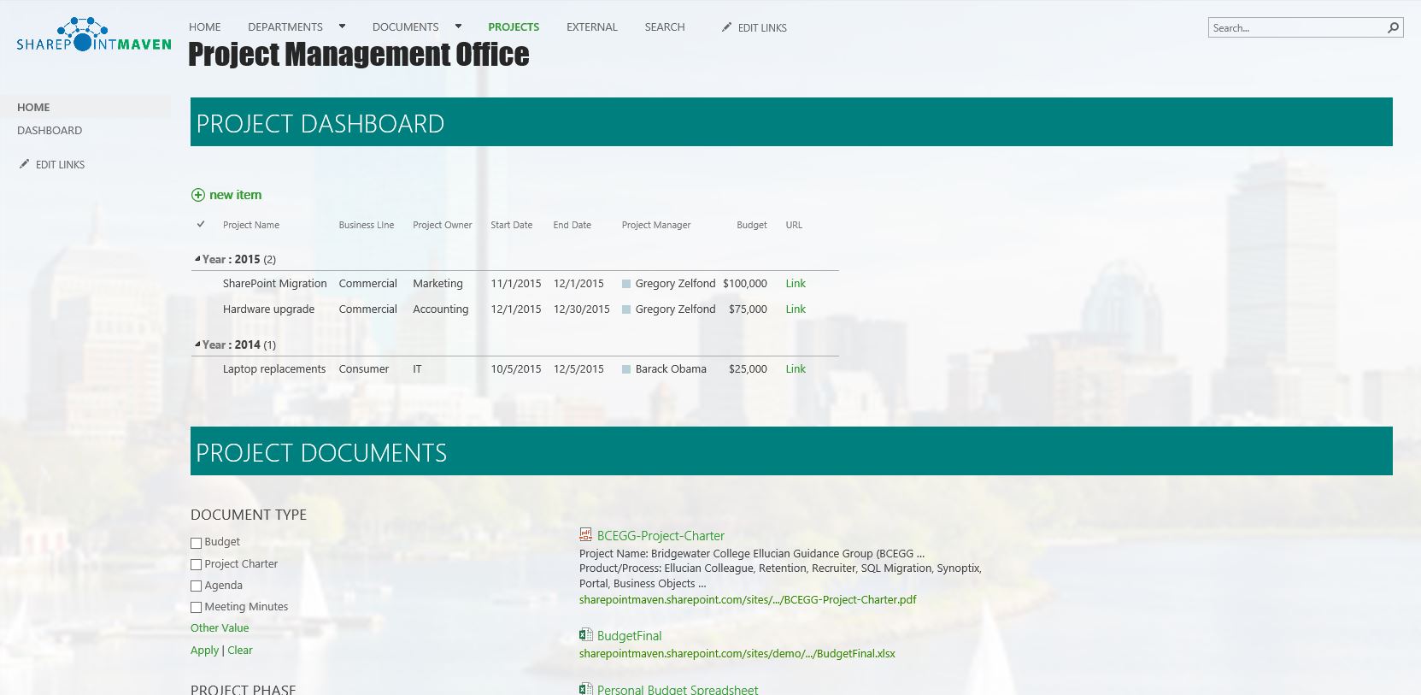Open the PROJECTS navigation item

tap(514, 27)
